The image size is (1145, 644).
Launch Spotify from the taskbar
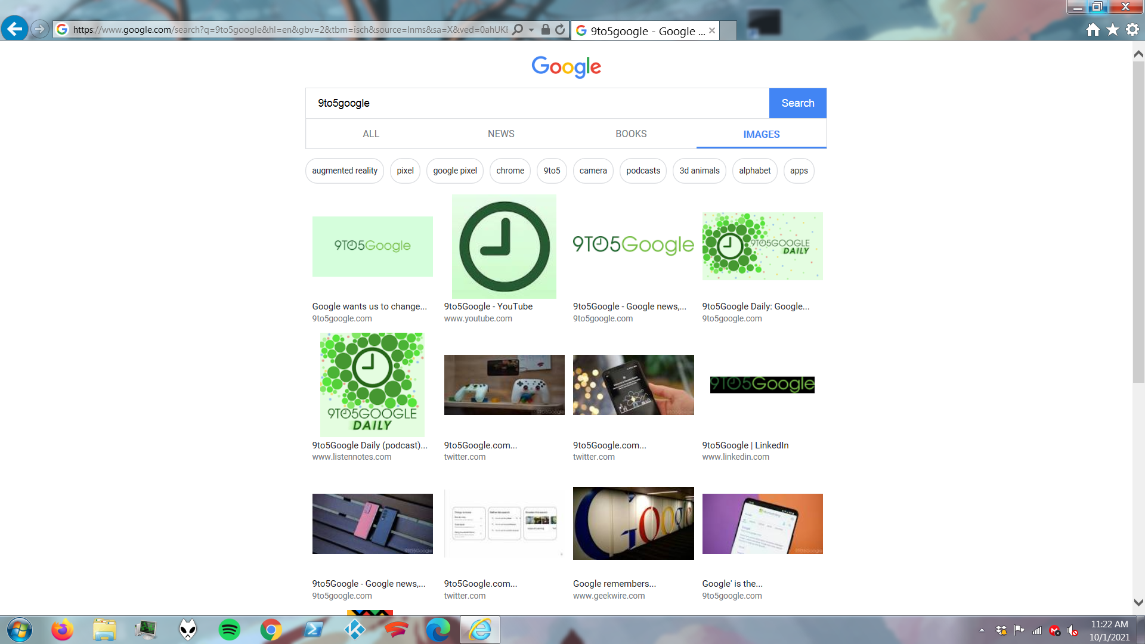point(230,630)
